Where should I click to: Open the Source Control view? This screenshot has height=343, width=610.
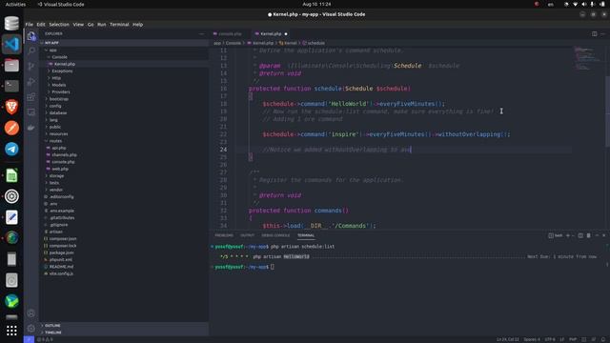31,66
